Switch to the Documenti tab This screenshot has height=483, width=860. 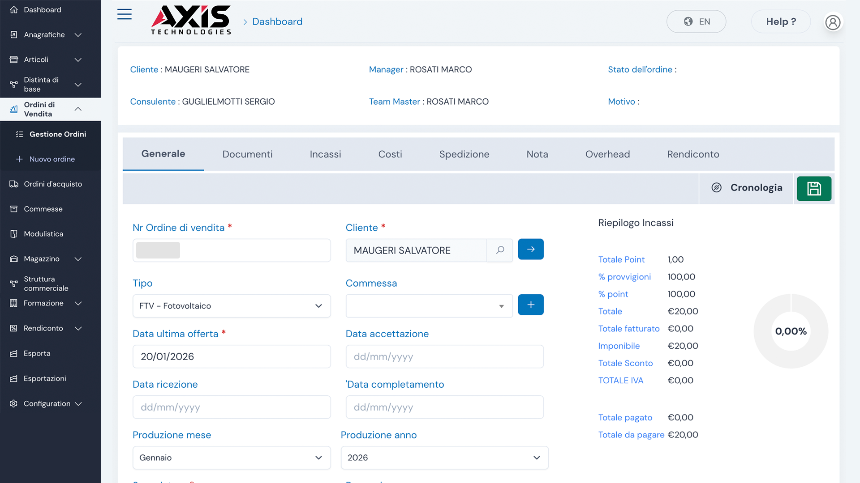click(x=247, y=154)
